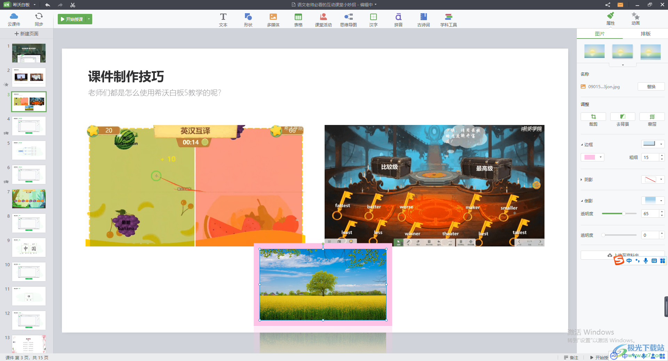Insert a 表格 table

[x=298, y=20]
